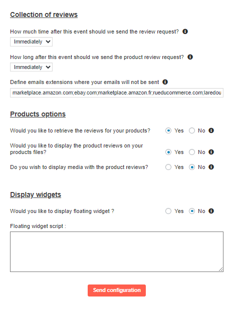Choose Yes to display floating widget

[168, 211]
